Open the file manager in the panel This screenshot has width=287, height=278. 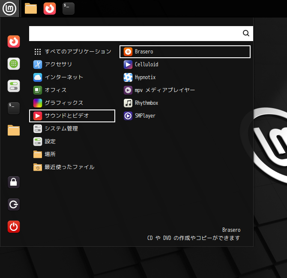pyautogui.click(x=31, y=9)
